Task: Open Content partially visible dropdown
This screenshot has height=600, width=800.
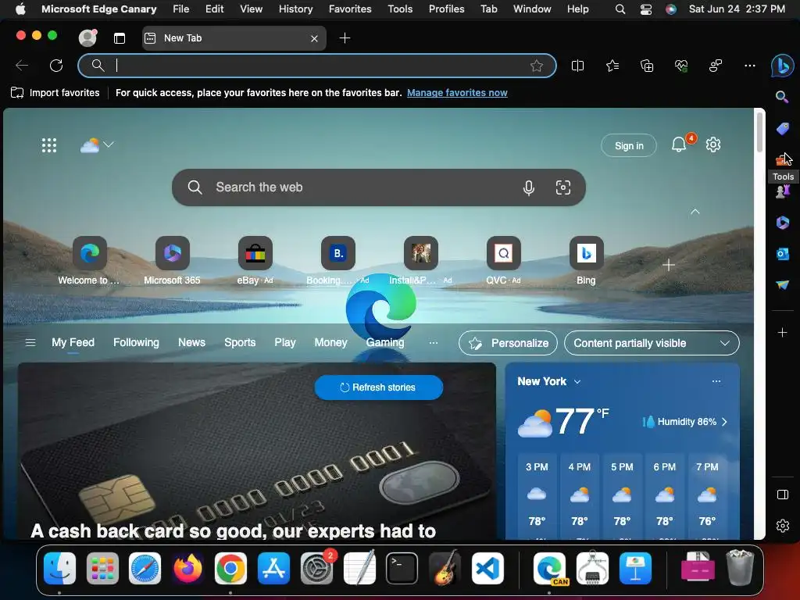Action: point(652,344)
